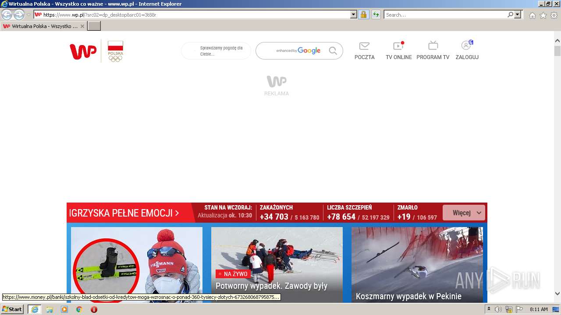Click the IE home icon
Screen dimensions: 561x315
point(532,15)
